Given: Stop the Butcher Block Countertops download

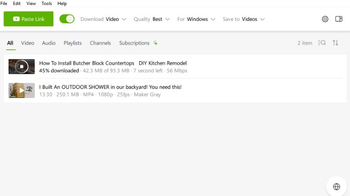Looking at the screenshot, I should click(x=22, y=67).
